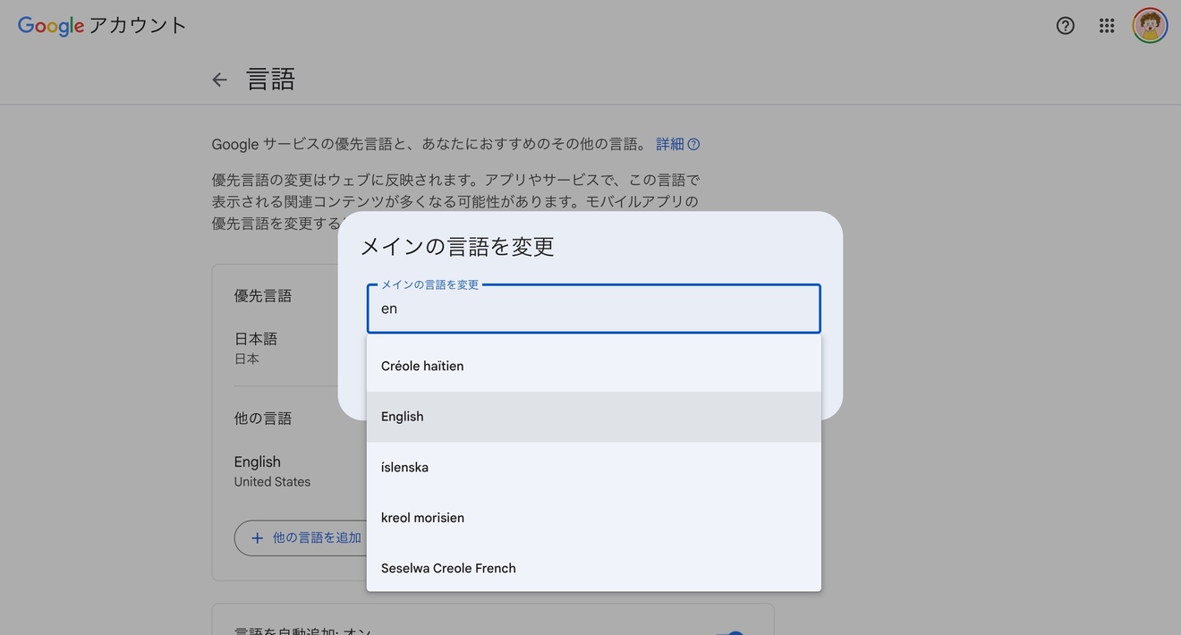Click the 優先言語 section heading
Image resolution: width=1181 pixels, height=635 pixels.
point(263,296)
